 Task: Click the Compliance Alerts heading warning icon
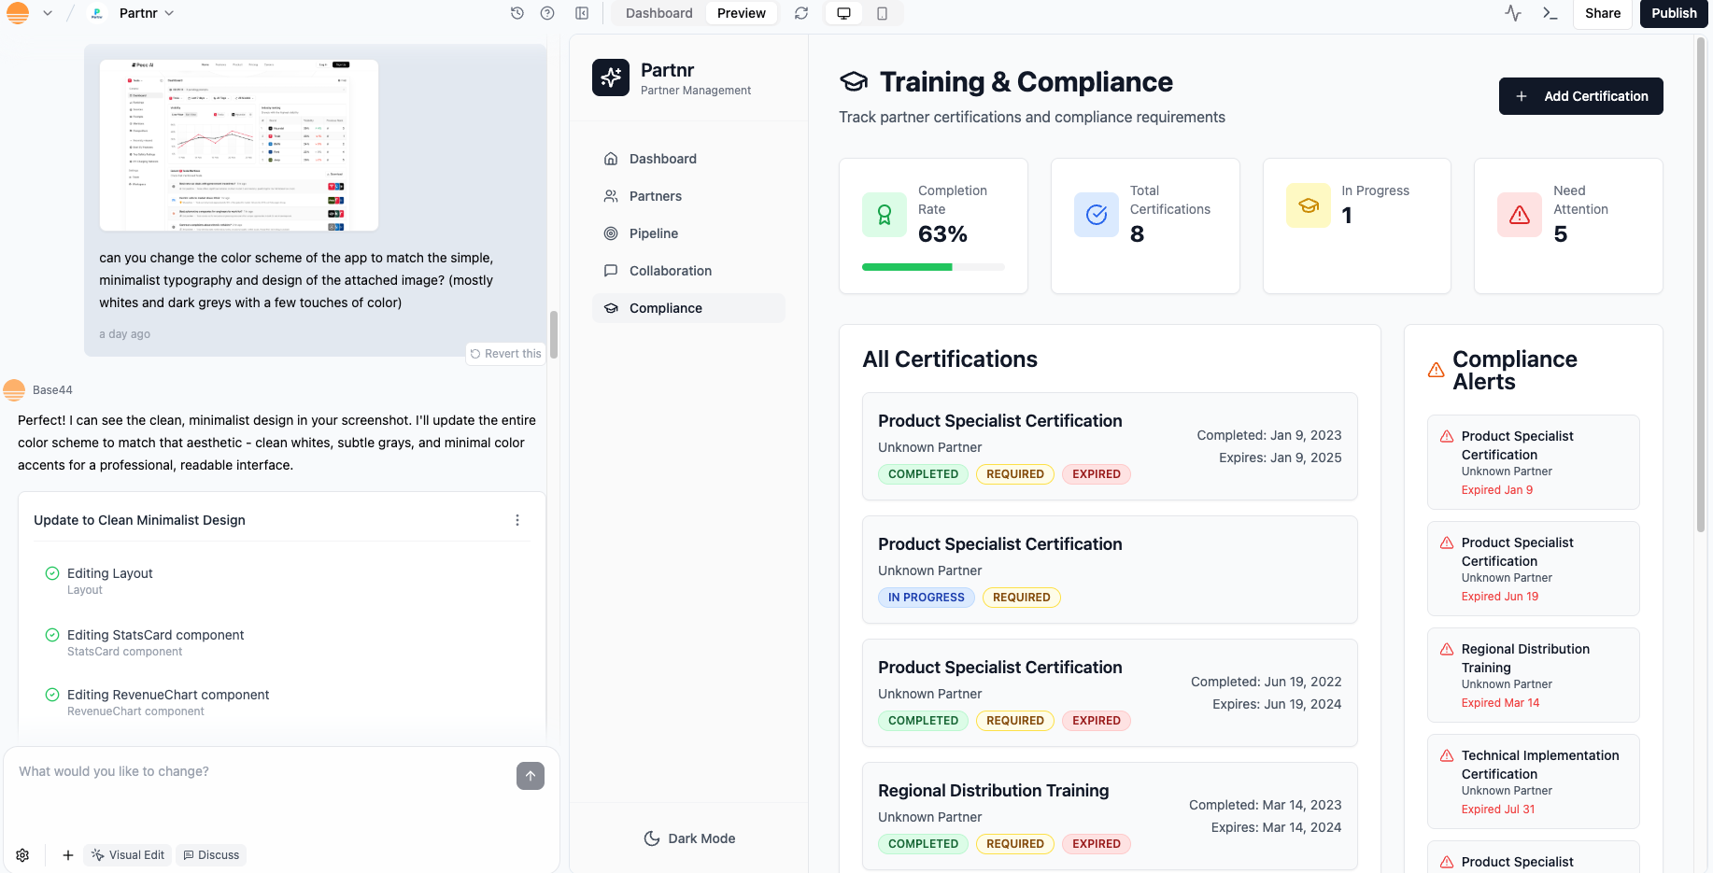(1437, 371)
